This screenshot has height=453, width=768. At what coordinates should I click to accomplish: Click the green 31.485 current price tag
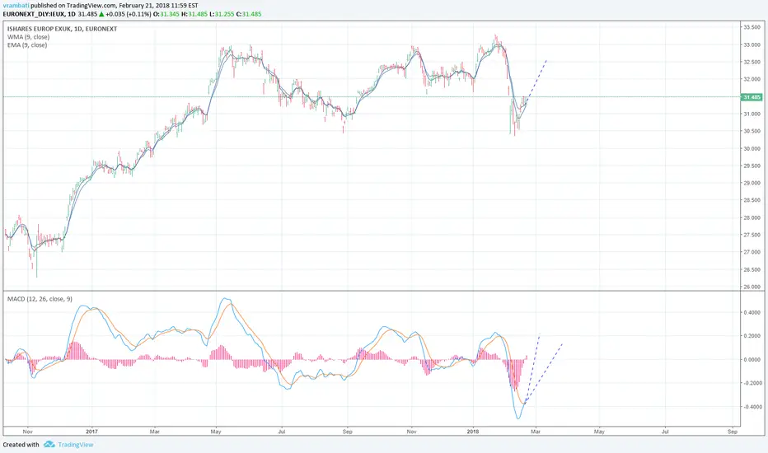tap(752, 97)
